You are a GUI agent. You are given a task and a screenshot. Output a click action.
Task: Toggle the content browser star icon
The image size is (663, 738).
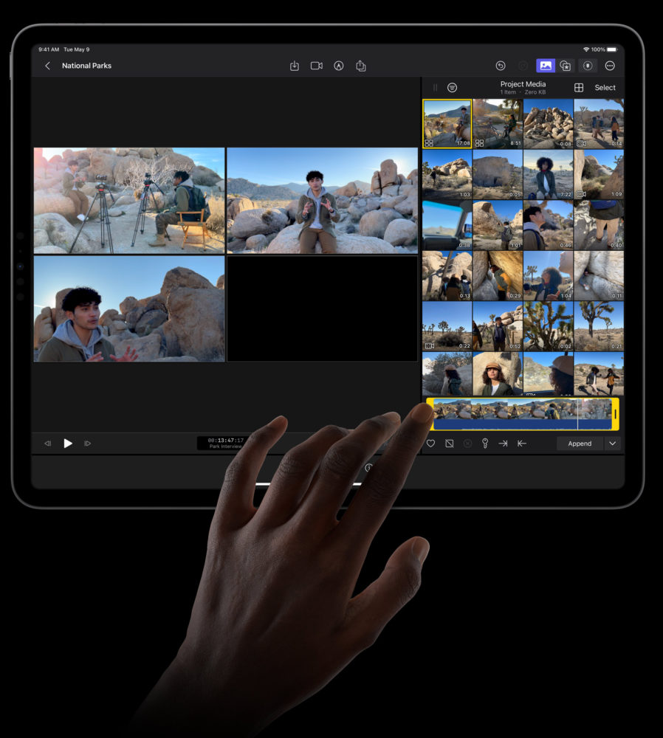[566, 66]
